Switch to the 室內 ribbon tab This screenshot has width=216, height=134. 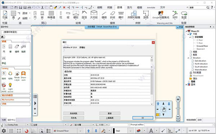(x=129, y=8)
